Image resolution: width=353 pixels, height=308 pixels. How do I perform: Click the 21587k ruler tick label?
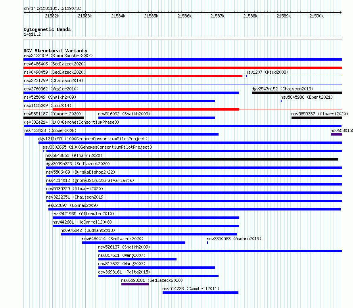[x=217, y=16]
